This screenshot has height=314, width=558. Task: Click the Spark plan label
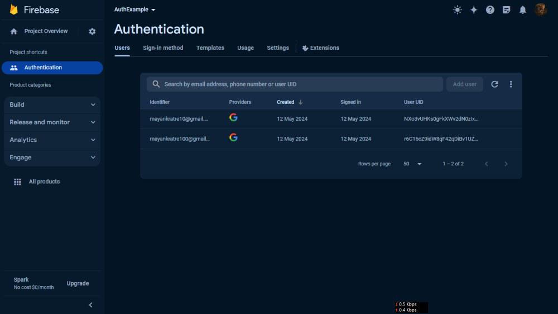point(21,280)
